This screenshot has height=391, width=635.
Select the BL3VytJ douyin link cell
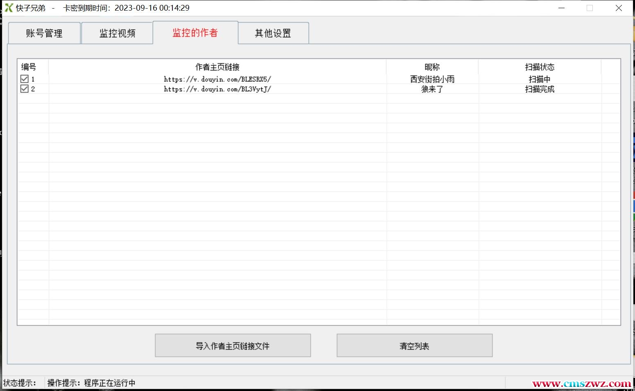pos(217,89)
